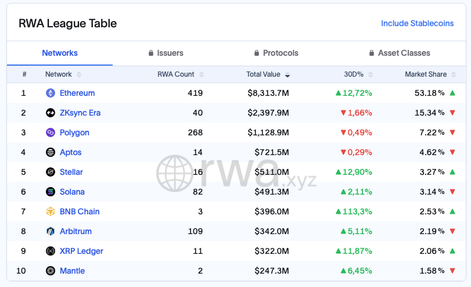The width and height of the screenshot is (471, 287).
Task: Toggle Include Stablecoins option
Action: (x=417, y=23)
